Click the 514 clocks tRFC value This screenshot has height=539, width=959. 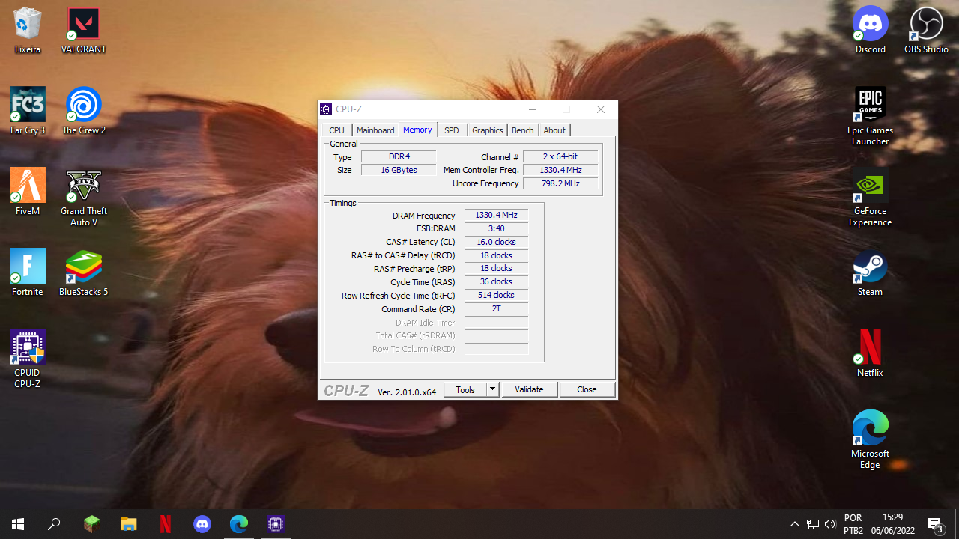(x=496, y=295)
